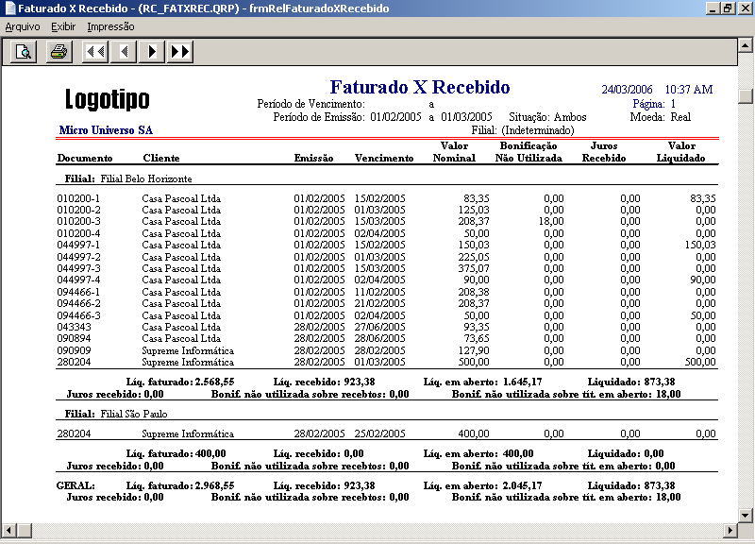Click Situação: Ambos label
This screenshot has width=755, height=544.
[547, 117]
